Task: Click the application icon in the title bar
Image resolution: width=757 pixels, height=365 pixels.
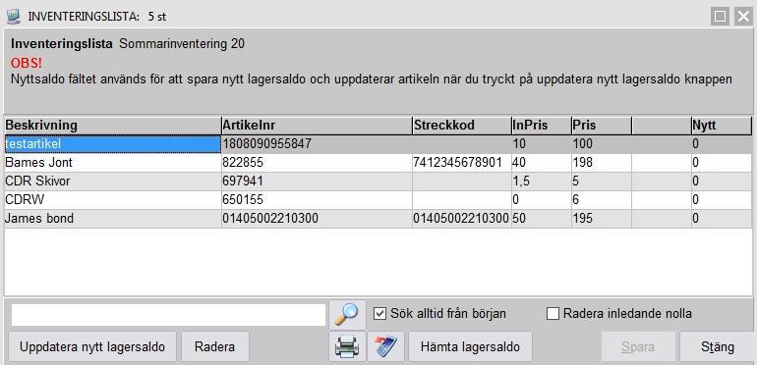Action: (x=14, y=17)
